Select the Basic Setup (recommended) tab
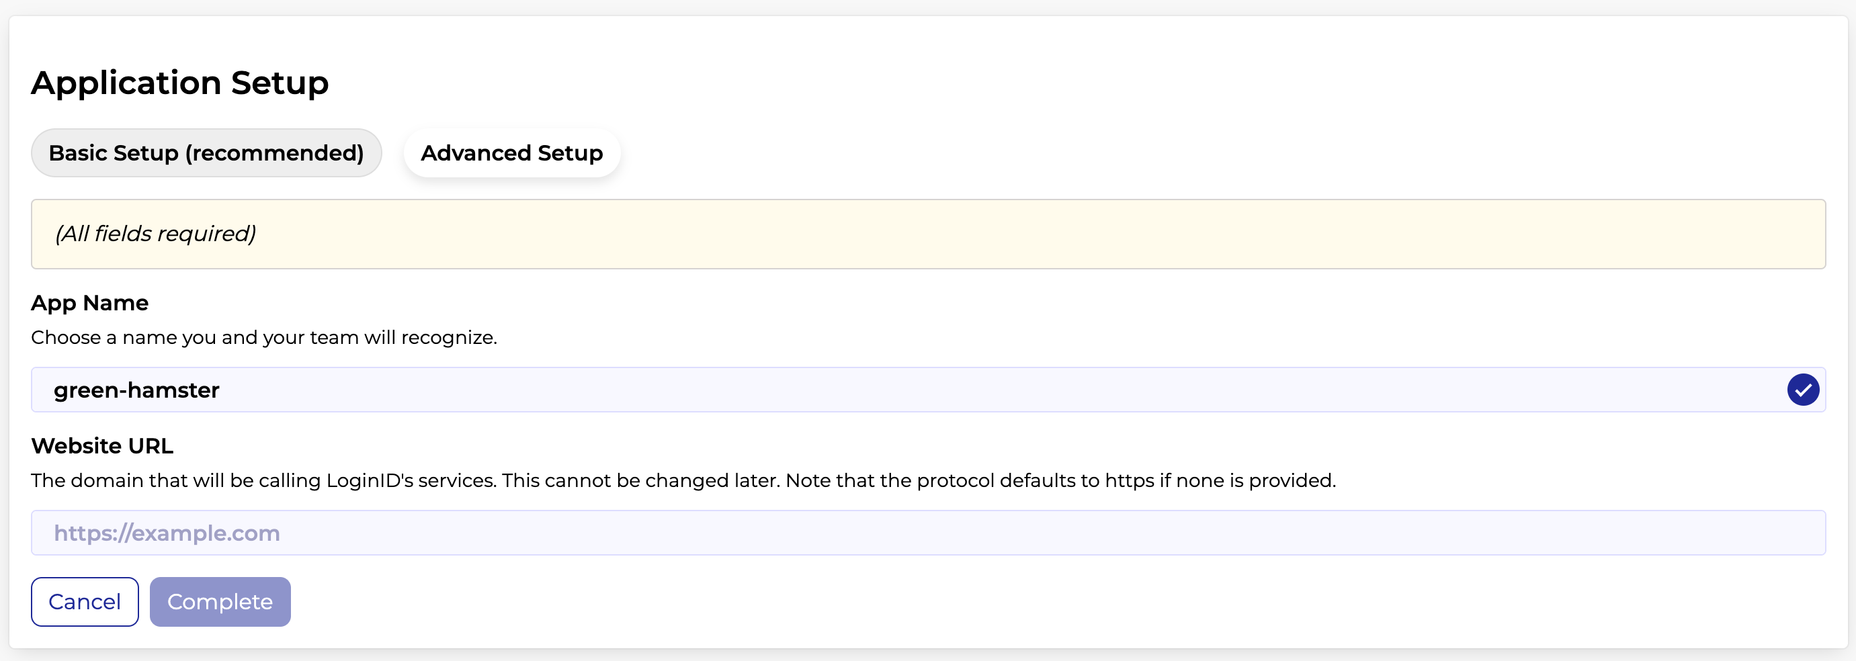The height and width of the screenshot is (661, 1856). pos(206,152)
